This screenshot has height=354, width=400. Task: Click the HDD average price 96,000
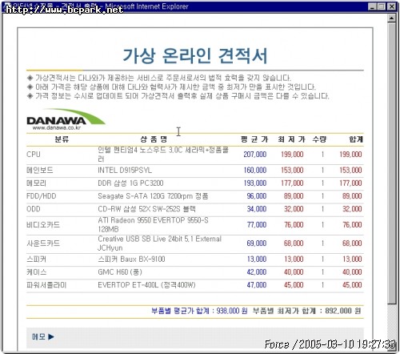click(257, 196)
